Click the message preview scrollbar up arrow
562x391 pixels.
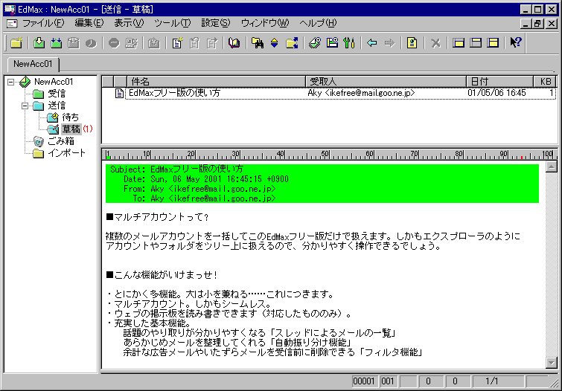click(x=551, y=167)
